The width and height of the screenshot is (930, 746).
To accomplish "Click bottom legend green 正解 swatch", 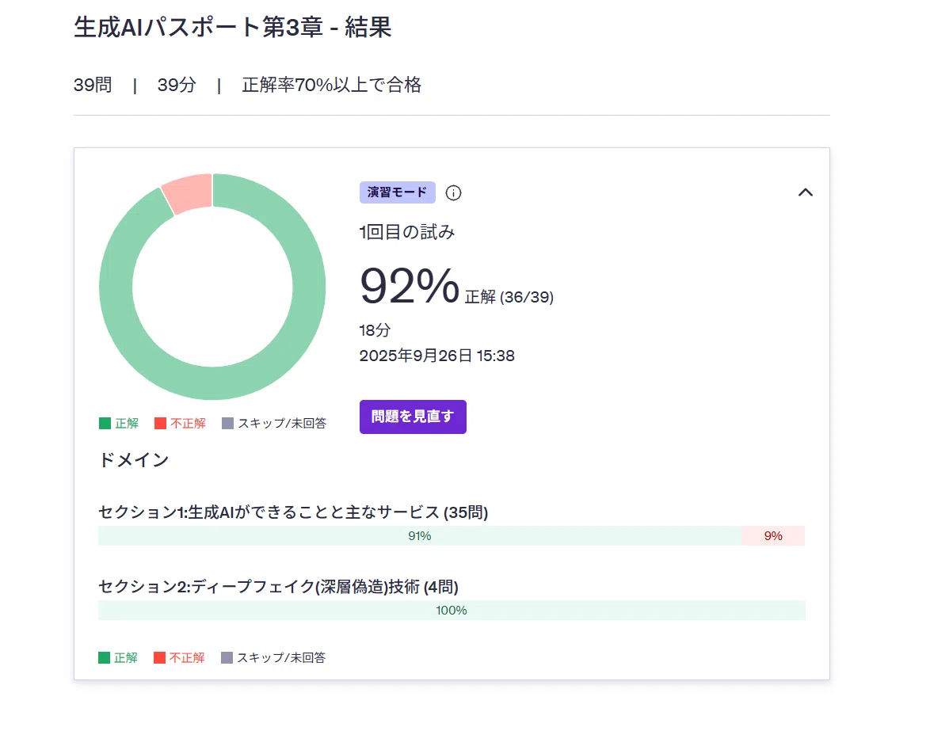I will [x=105, y=657].
